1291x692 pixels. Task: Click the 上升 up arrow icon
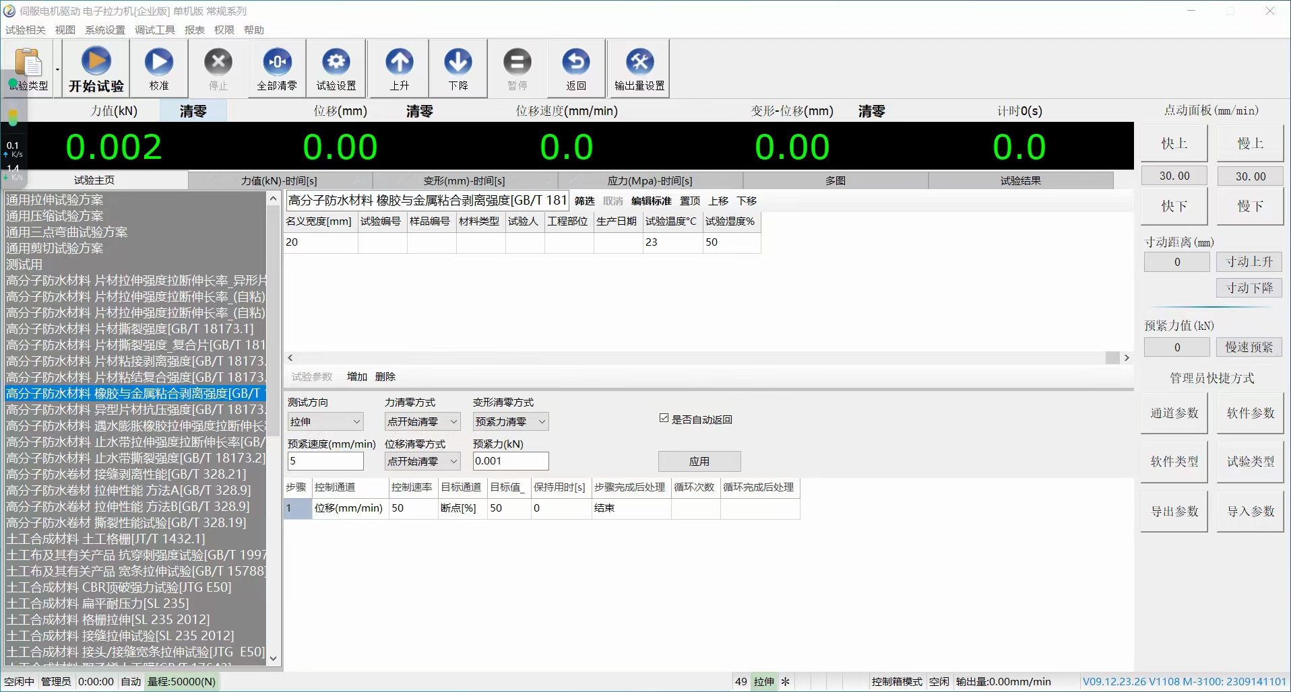tap(400, 69)
